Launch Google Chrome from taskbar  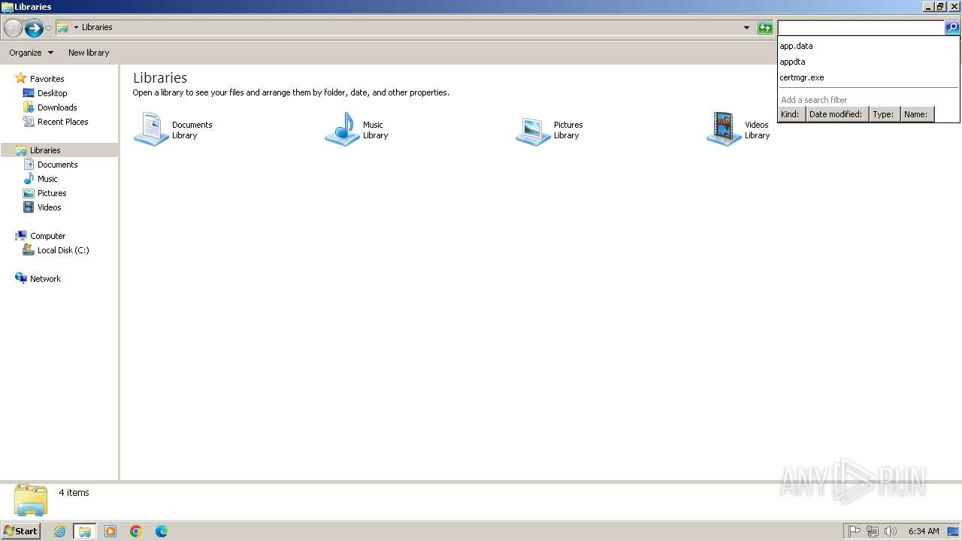[x=136, y=531]
